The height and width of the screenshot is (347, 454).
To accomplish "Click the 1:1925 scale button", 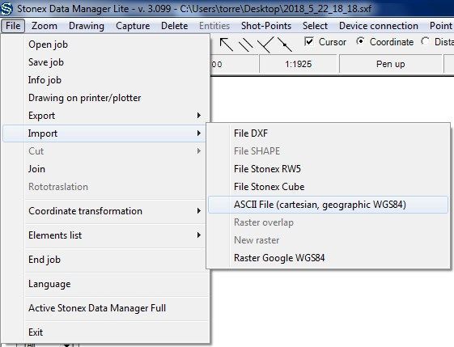I will 299,64.
